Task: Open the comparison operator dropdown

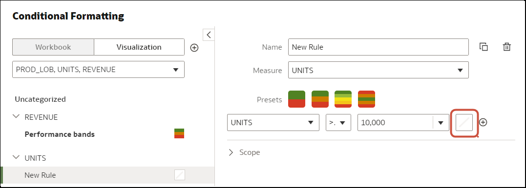Action: point(338,123)
